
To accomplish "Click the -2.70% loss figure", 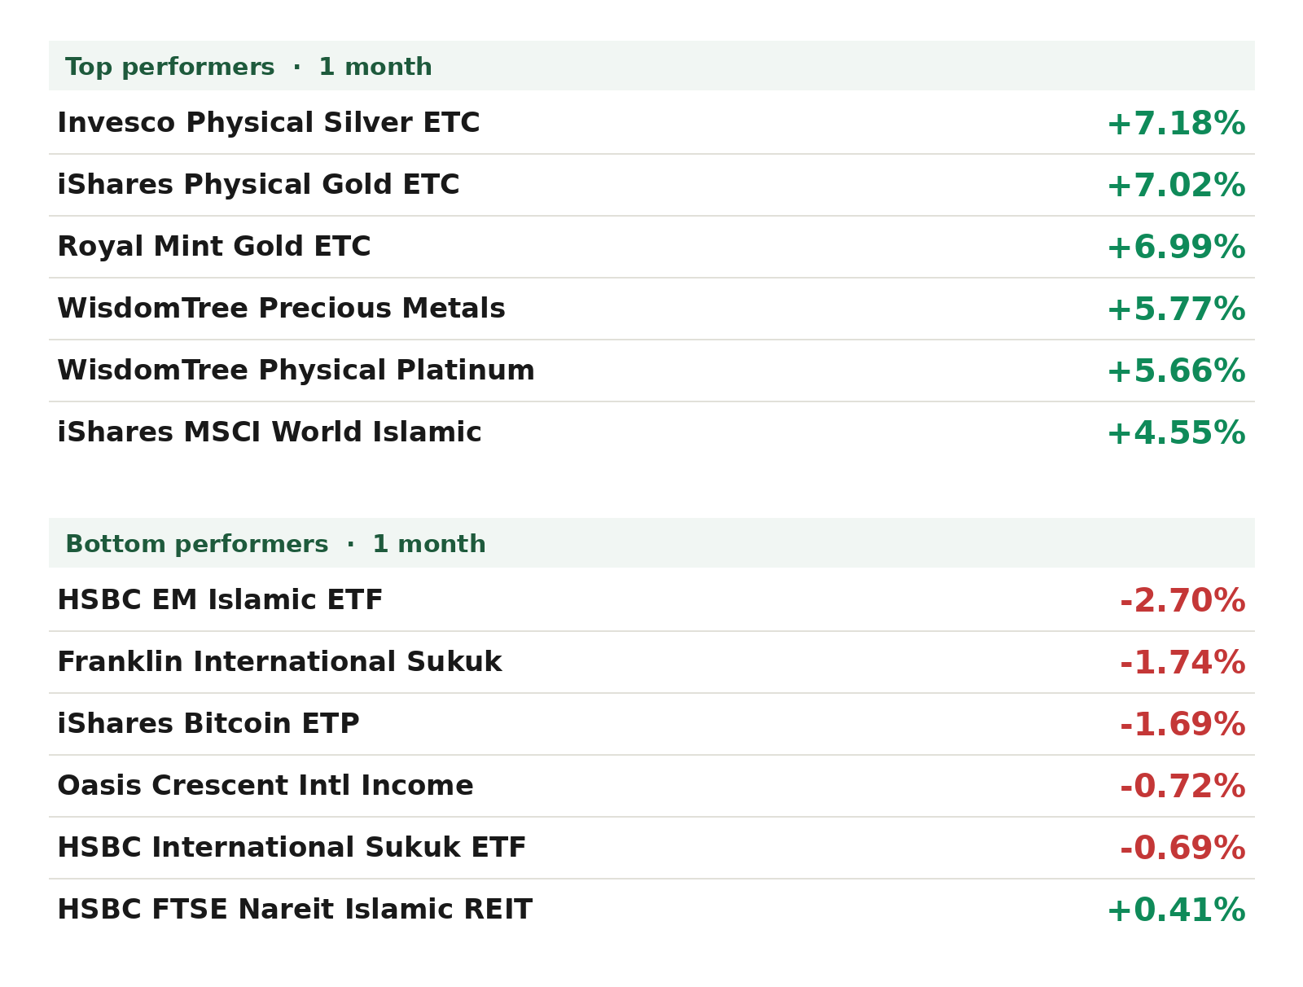I will tap(1182, 601).
